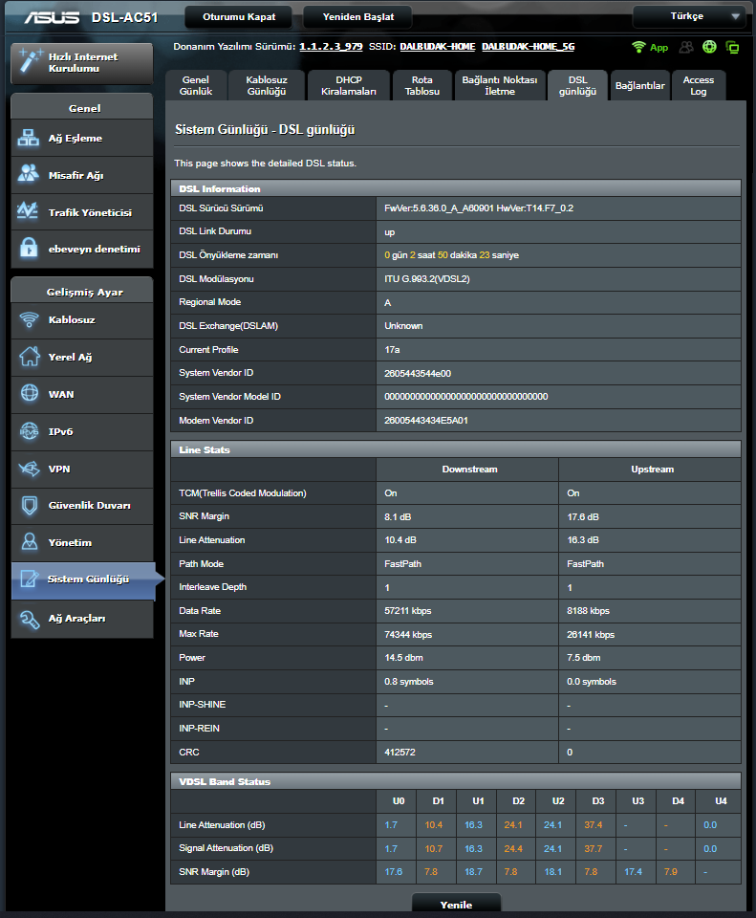The width and height of the screenshot is (756, 918).
Task: Click the Oturumu Kapat button
Action: pos(239,16)
